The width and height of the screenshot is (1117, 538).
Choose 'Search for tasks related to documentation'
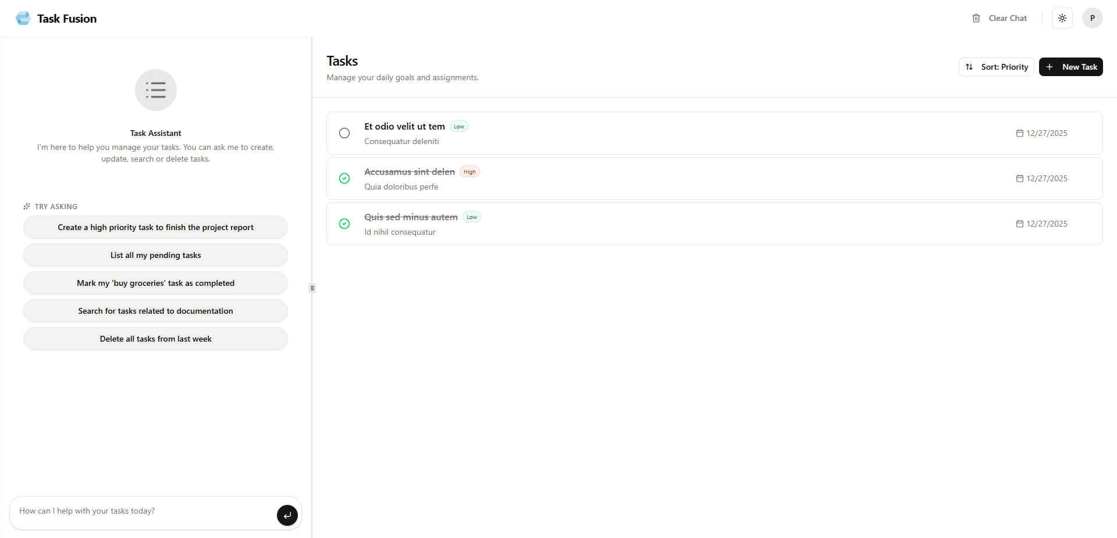(156, 311)
